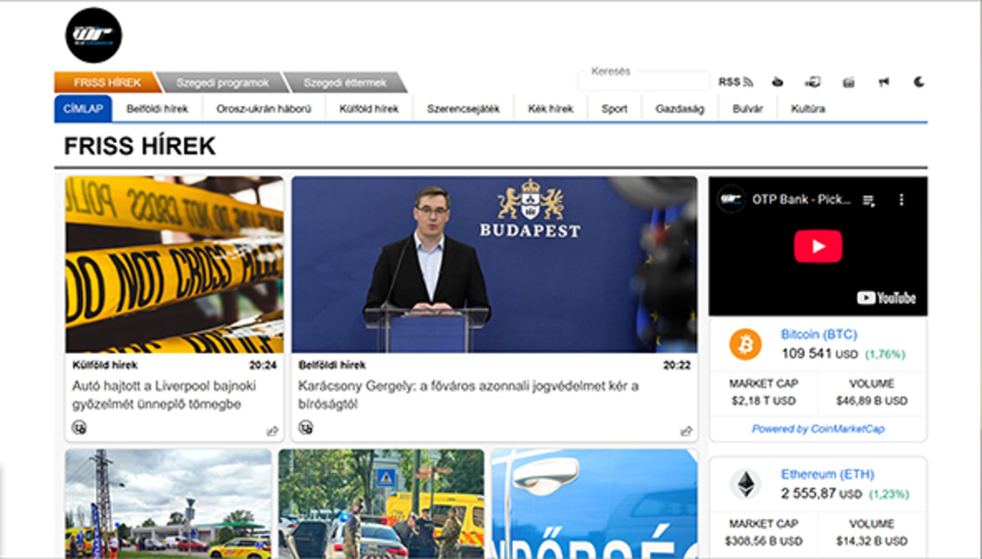This screenshot has height=559, width=982.
Task: Share the Liverpool article via share icon
Action: click(x=272, y=431)
